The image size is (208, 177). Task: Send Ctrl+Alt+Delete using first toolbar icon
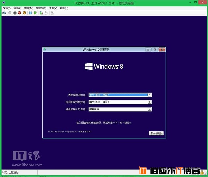pos(4,13)
